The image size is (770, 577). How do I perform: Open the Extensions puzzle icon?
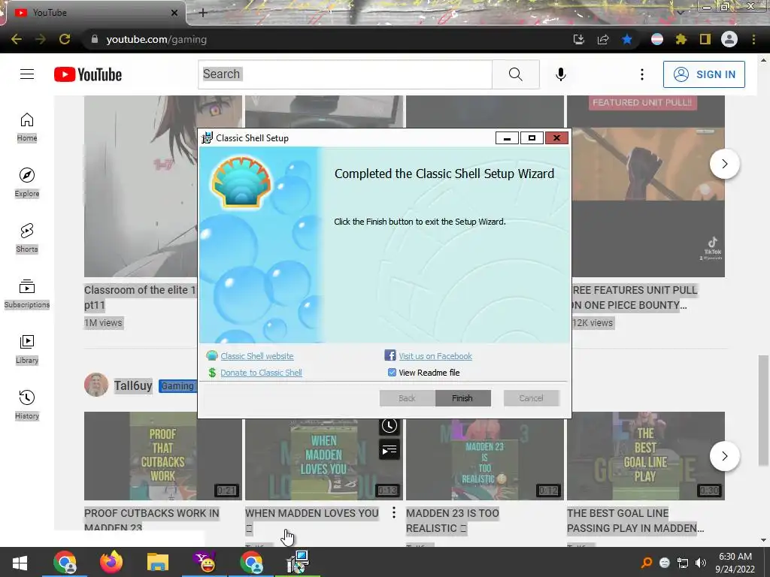tap(681, 39)
